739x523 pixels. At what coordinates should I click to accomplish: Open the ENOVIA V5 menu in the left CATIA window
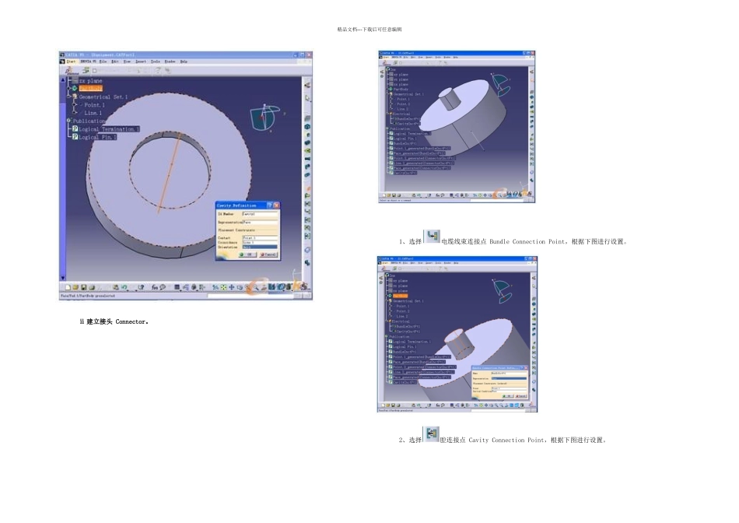click(88, 61)
